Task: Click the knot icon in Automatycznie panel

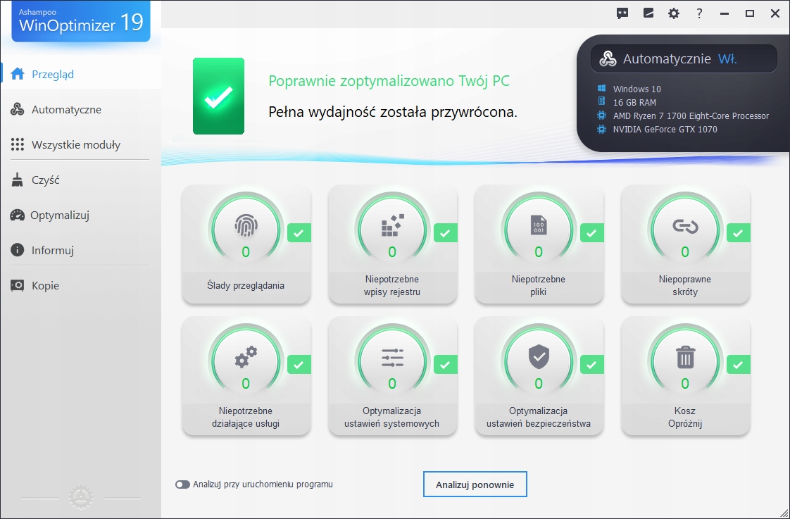Action: pos(608,59)
